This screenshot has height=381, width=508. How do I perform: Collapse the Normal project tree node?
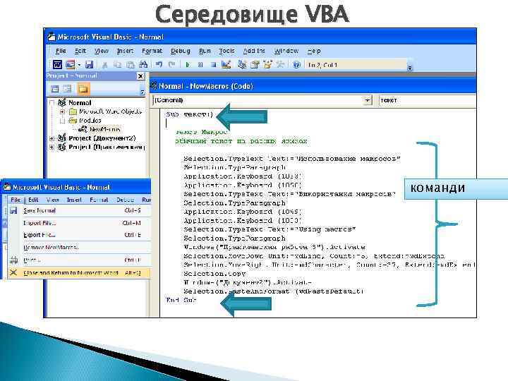(52, 103)
